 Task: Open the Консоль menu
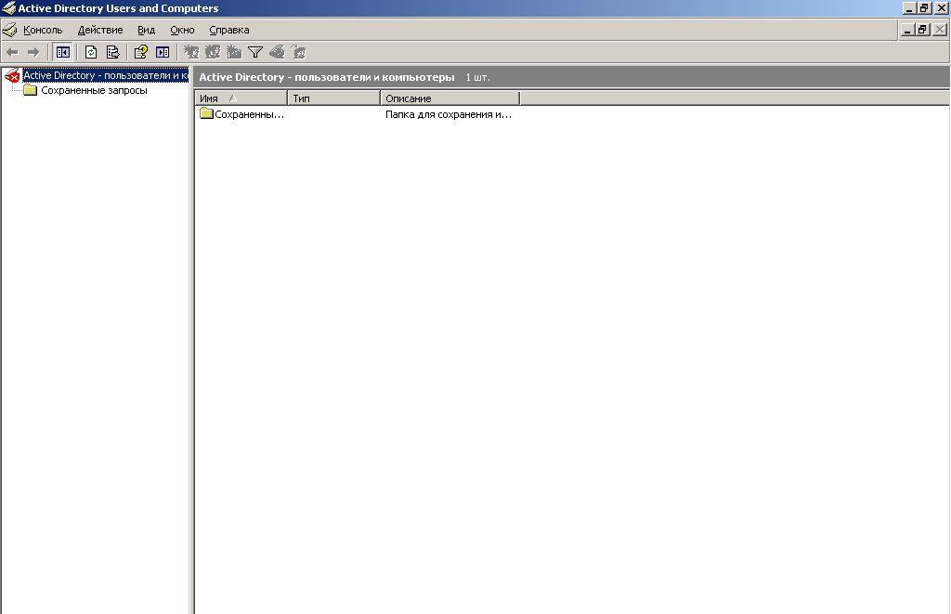pyautogui.click(x=43, y=30)
